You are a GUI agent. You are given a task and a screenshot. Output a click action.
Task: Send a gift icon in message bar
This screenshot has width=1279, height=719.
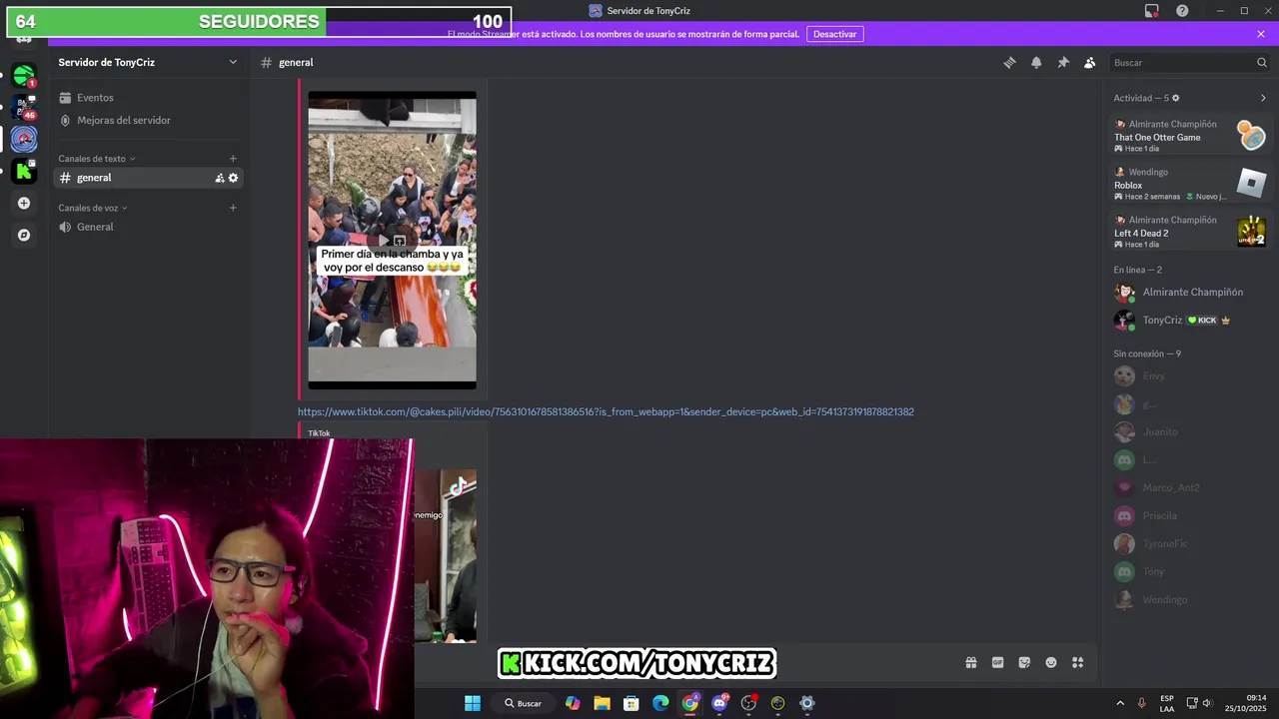pos(970,662)
